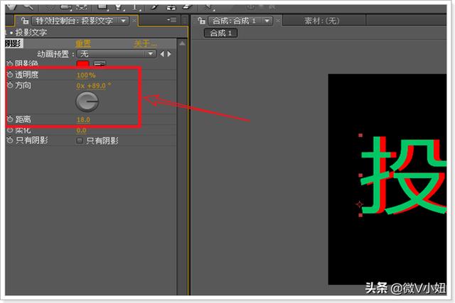Toggle stopwatch for 阴影色

10,63
